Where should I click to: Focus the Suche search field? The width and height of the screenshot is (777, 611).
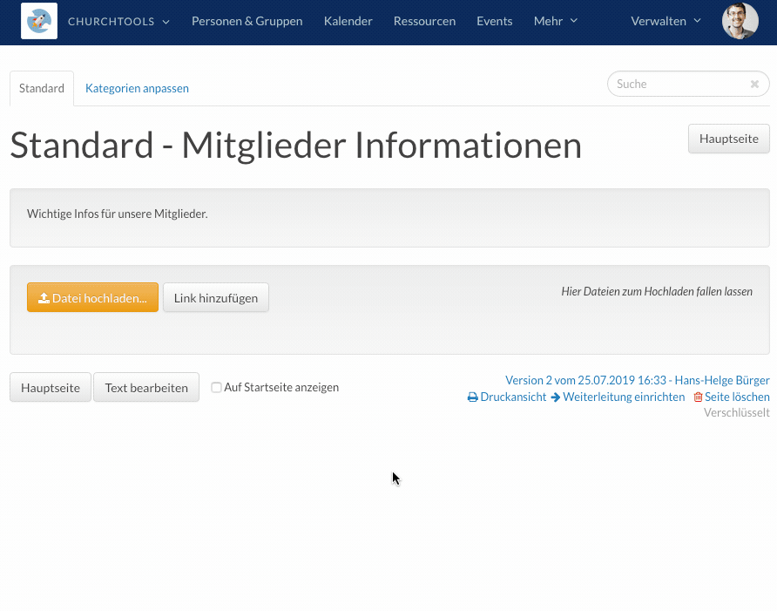688,84
